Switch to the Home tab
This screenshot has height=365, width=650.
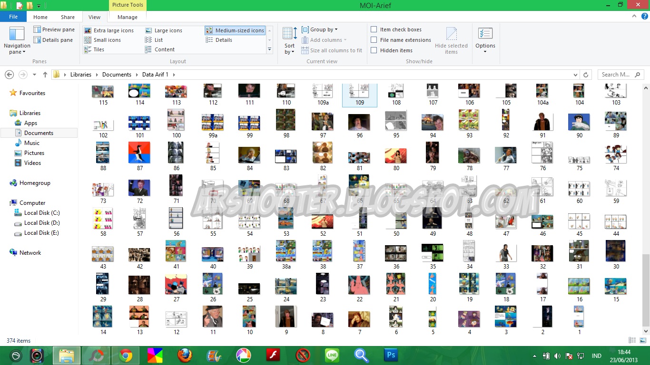tap(40, 17)
